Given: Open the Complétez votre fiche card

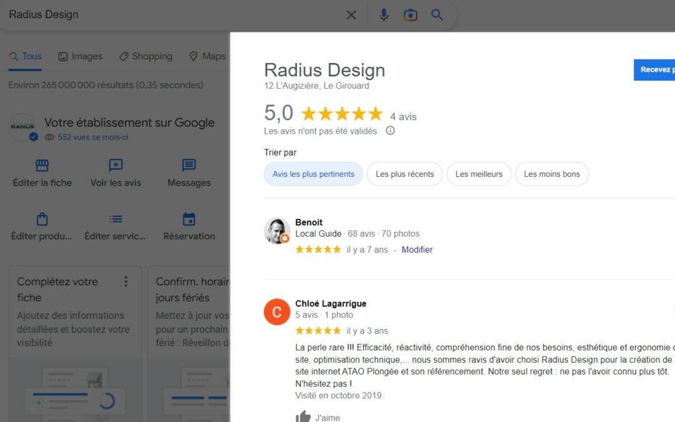Looking at the screenshot, I should [76, 344].
